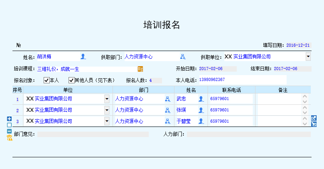Open course selector icon beside 培训课程 field
Screen dimensions: 324x169
pyautogui.click(x=140, y=69)
